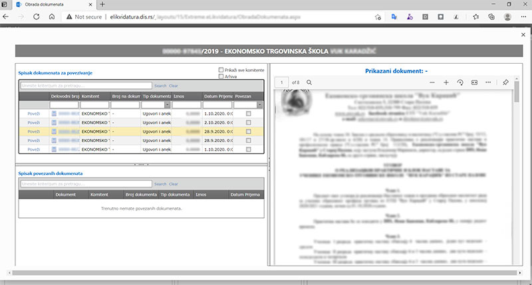Enable 'Prikaži sve komitente' checkbox
Image resolution: width=532 pixels, height=285 pixels.
point(221,70)
